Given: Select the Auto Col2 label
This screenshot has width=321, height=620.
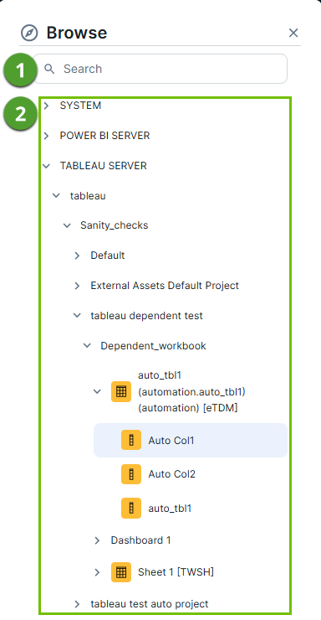Looking at the screenshot, I should click(x=172, y=474).
